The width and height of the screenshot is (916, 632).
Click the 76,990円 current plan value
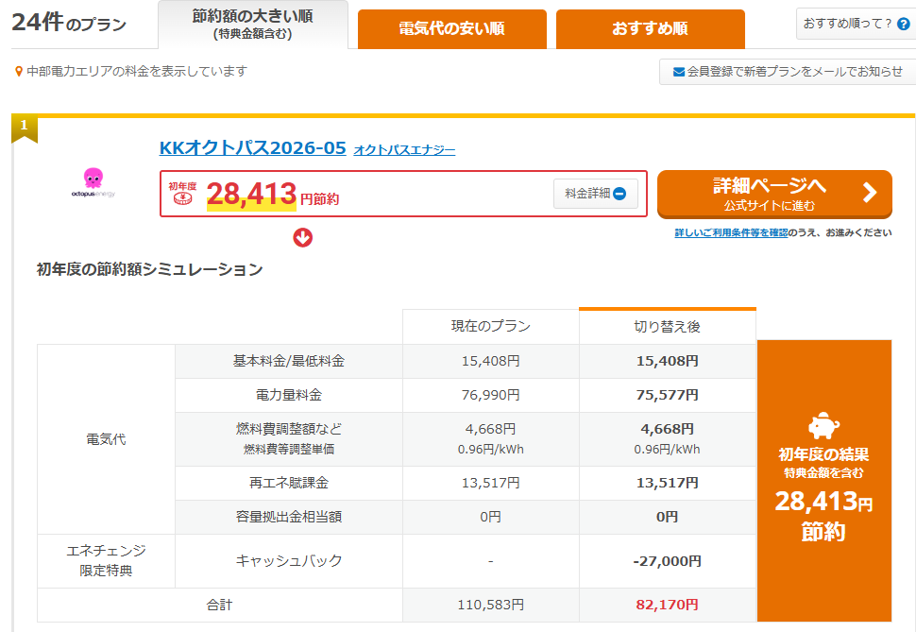(x=491, y=395)
